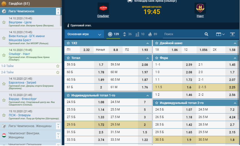
Task: Click the left sidebar scrollbar
Action: (x=61, y=21)
